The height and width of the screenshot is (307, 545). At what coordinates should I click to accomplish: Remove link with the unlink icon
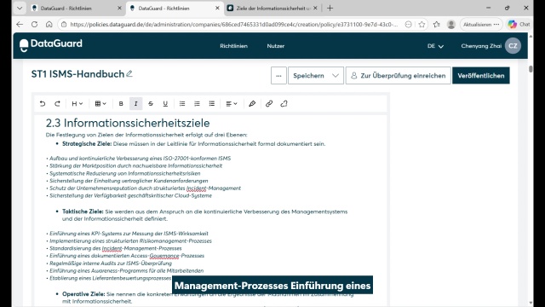tap(284, 104)
